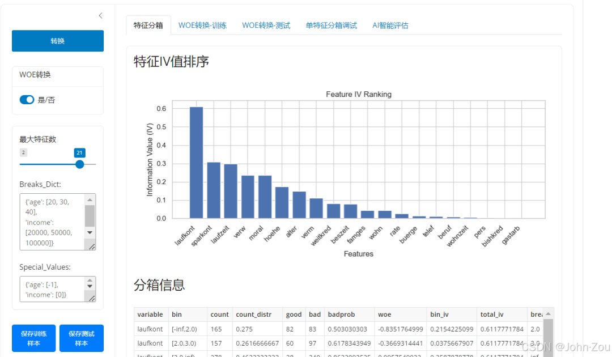This screenshot has height=357, width=612.
Task: Click into the Special_Values text area
Action: tap(52, 290)
